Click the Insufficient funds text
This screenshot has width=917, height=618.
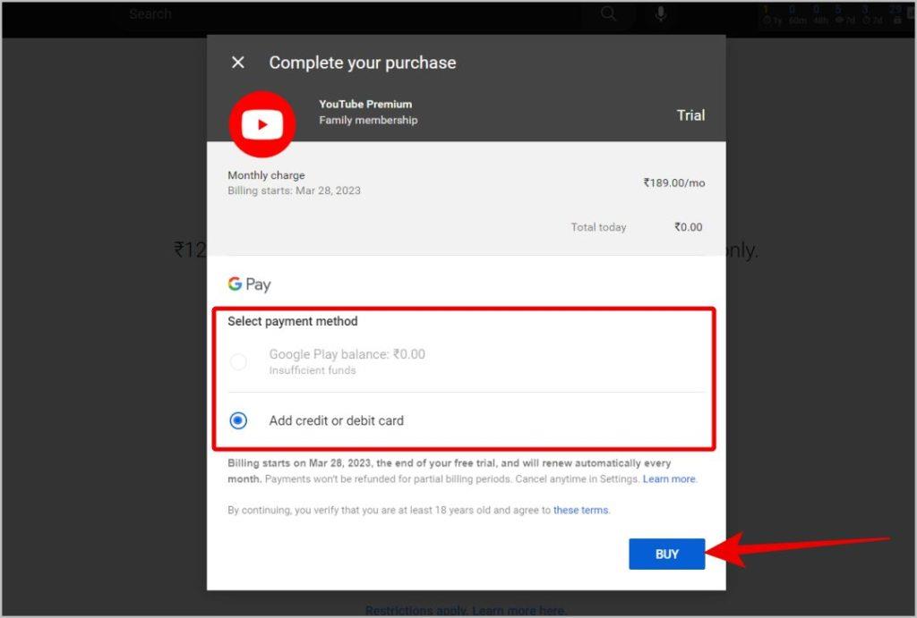pyautogui.click(x=313, y=370)
